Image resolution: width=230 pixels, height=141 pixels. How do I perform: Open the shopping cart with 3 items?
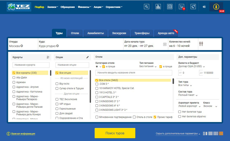(181, 6)
